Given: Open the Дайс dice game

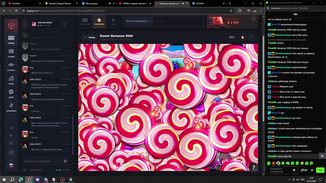Looking at the screenshot, I should pyautogui.click(x=11, y=94).
